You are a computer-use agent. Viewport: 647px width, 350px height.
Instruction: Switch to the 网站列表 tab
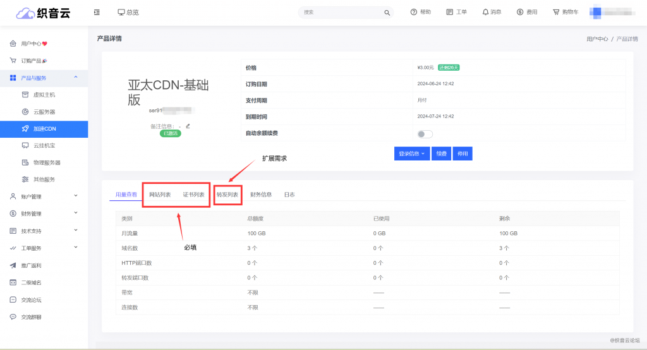coord(160,195)
